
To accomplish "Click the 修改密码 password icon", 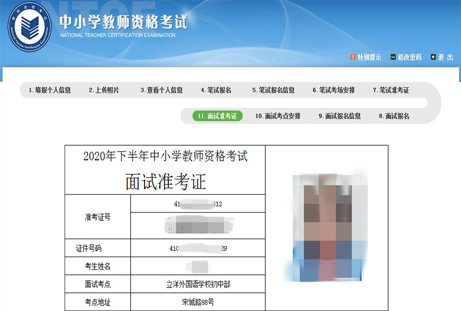I will pyautogui.click(x=393, y=57).
